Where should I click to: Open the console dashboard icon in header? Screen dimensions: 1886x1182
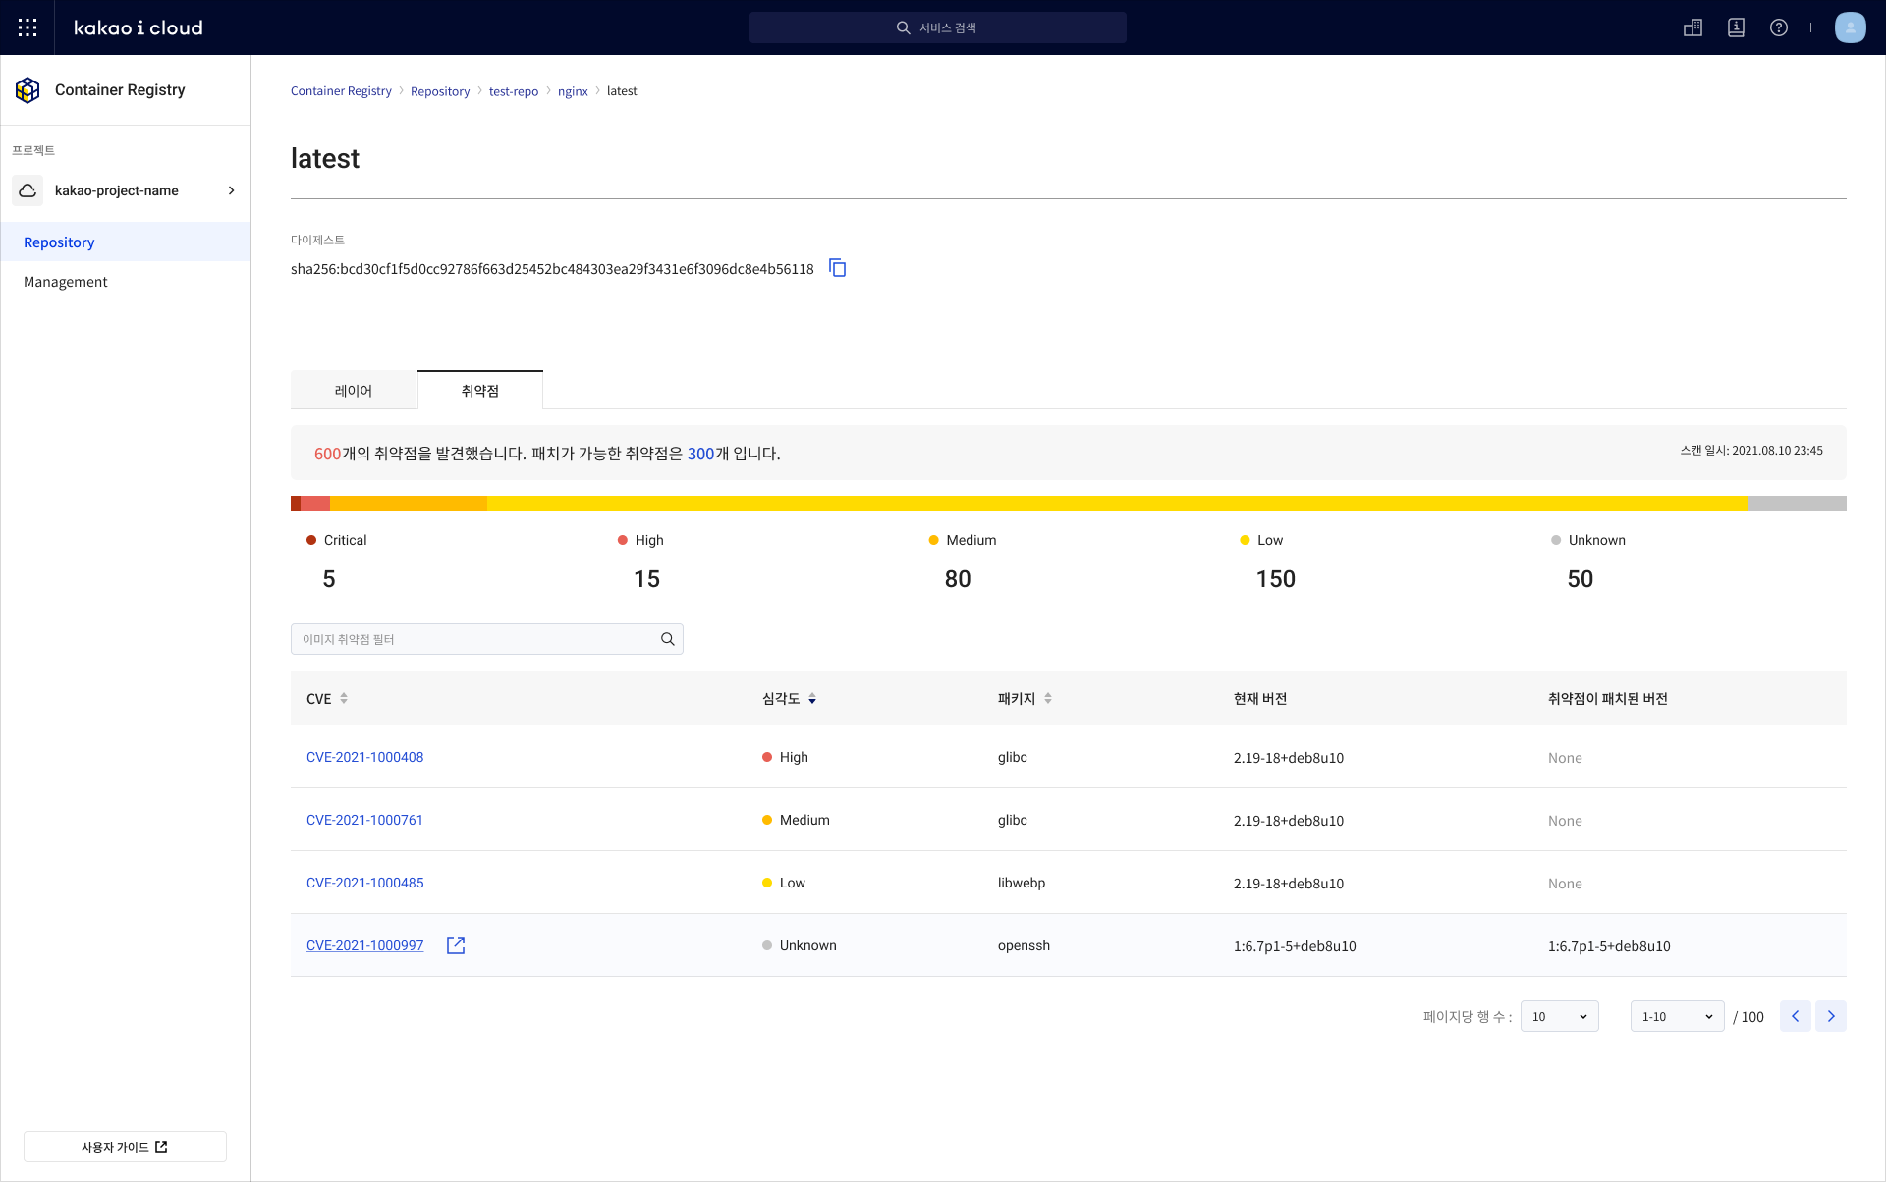(x=1692, y=27)
